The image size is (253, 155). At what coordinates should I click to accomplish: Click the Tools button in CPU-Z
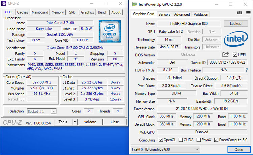click(63, 122)
